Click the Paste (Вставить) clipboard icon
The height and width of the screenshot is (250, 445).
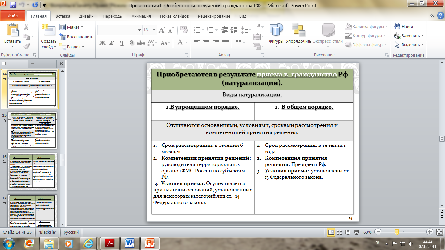(x=12, y=32)
